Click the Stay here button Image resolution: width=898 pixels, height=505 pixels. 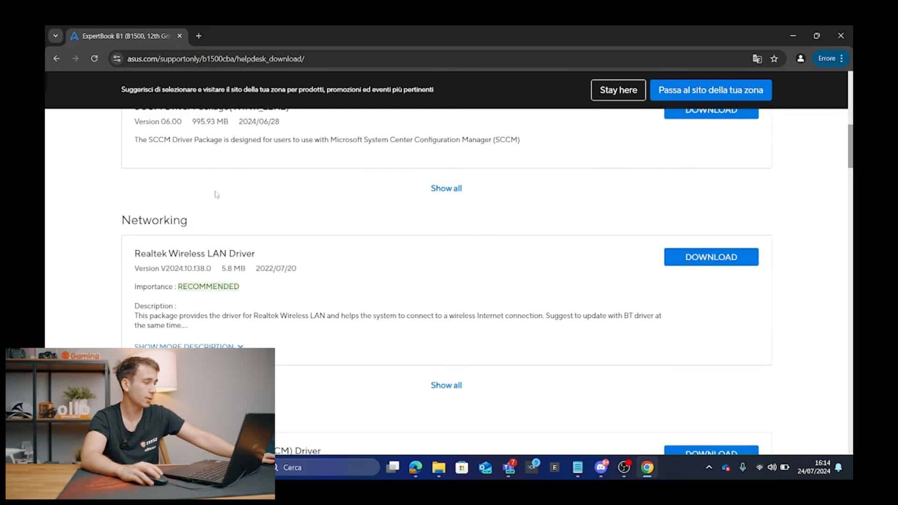pyautogui.click(x=618, y=90)
